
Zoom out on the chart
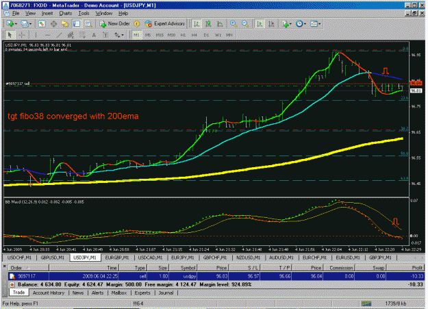(x=245, y=24)
